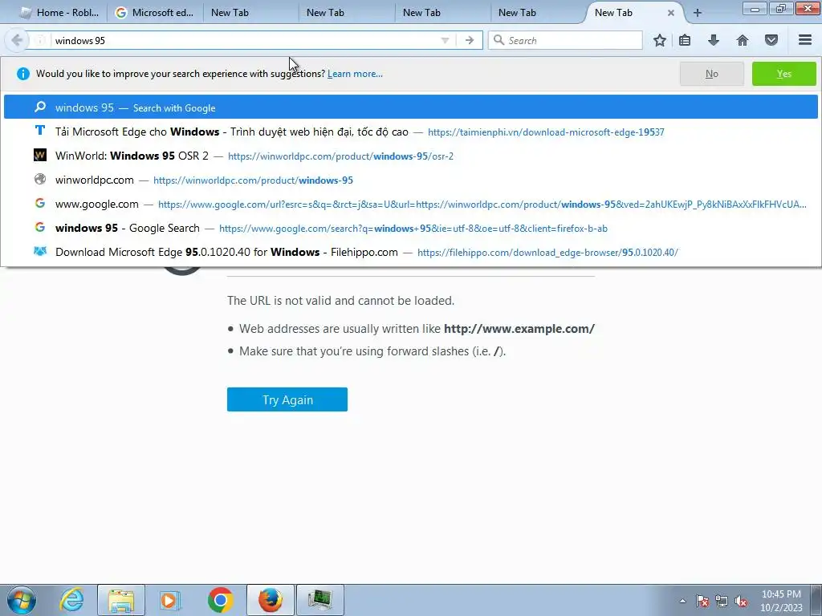This screenshot has width=822, height=616.
Task: Select 'windows 95 - Google Search' suggestion
Action: tap(410, 229)
